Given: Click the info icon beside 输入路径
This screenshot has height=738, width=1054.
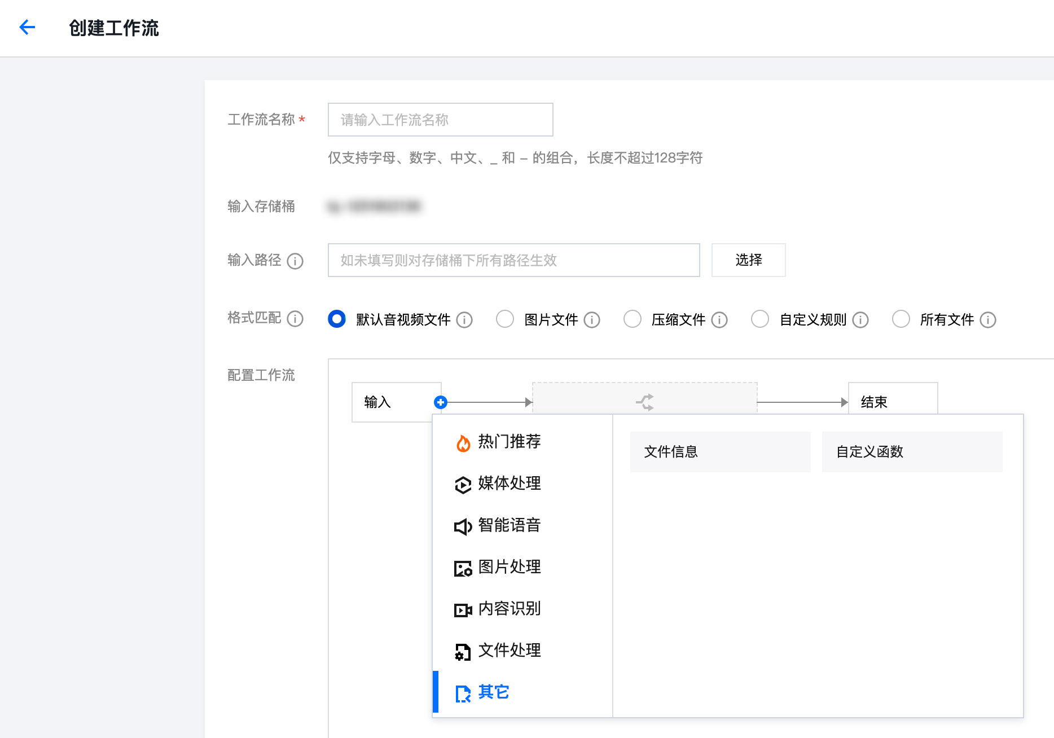Looking at the screenshot, I should [295, 261].
